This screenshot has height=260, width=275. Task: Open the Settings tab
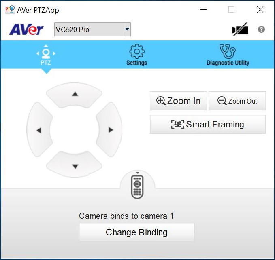click(x=137, y=55)
